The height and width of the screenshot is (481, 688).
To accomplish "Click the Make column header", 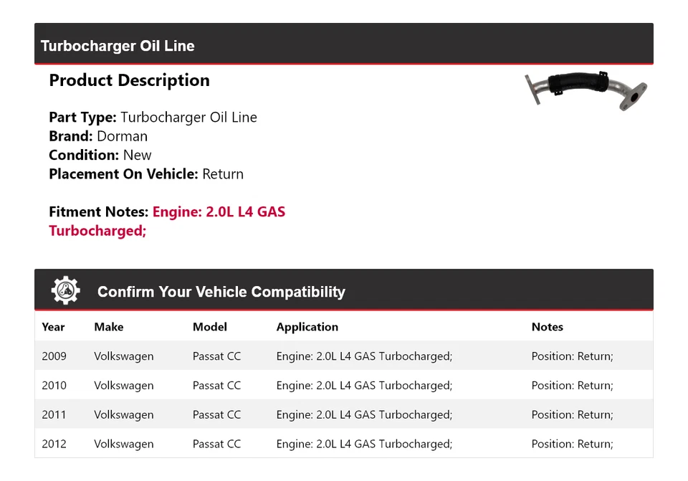I will 109,327.
